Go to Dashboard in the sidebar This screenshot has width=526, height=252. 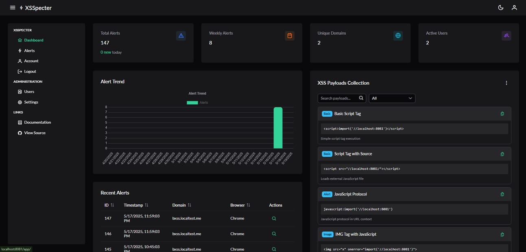point(31,40)
